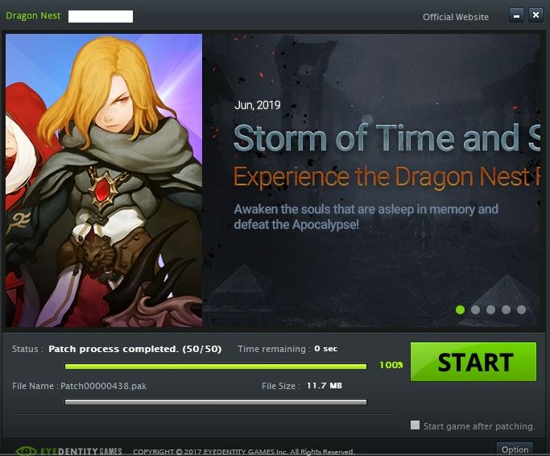This screenshot has width=550, height=456.
Task: Select the fourth banner indicator dot
Action: 506,309
